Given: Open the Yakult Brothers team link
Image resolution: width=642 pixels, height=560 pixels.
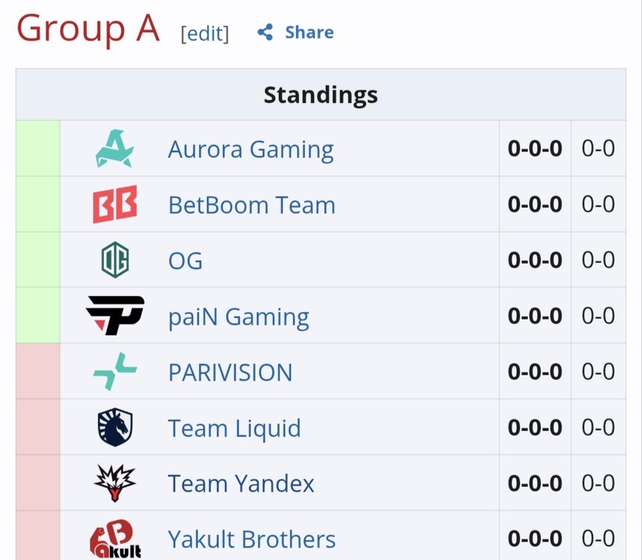Looking at the screenshot, I should point(251,539).
